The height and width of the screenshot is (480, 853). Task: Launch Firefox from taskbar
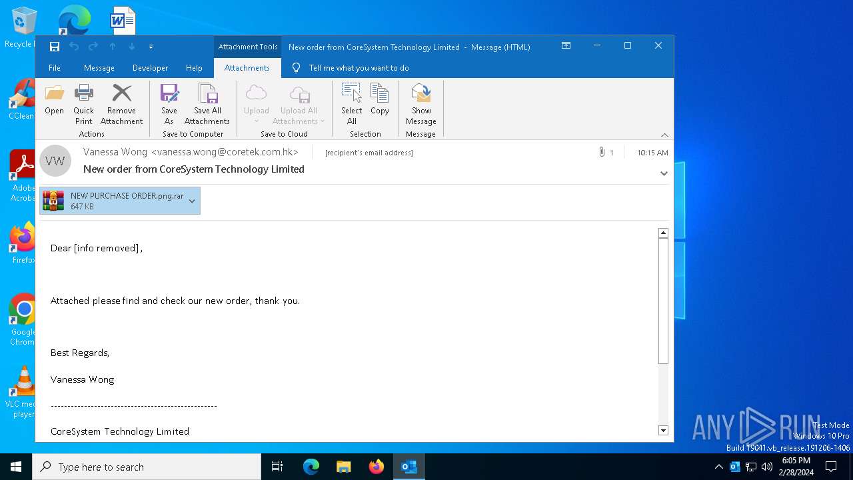click(377, 467)
